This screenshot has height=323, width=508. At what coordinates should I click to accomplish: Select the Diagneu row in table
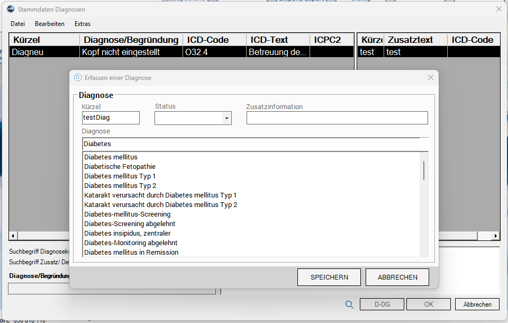click(42, 52)
